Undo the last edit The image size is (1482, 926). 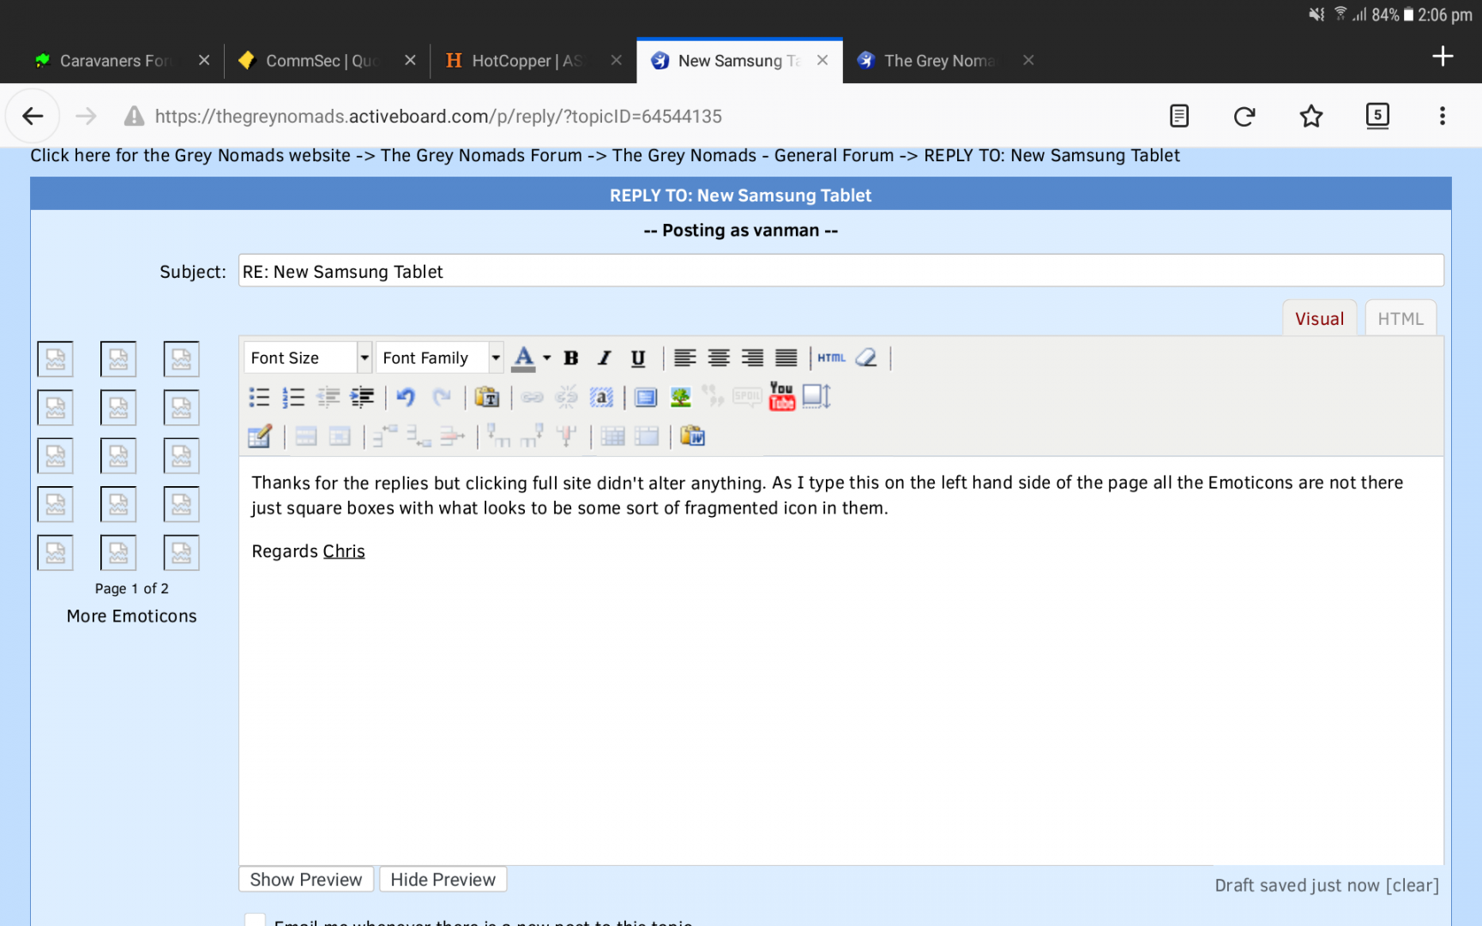tap(406, 397)
